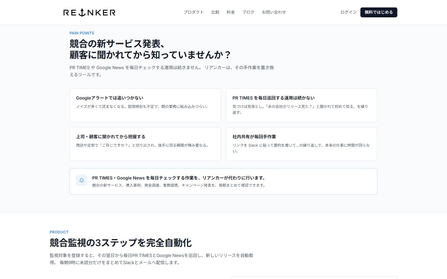Click the リアンカーが代わりに行います callout title

179,178
